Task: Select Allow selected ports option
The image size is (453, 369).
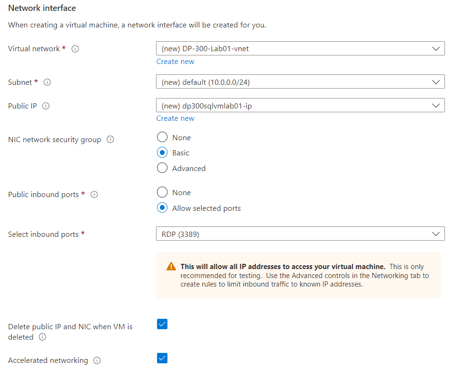Action: tap(162, 208)
